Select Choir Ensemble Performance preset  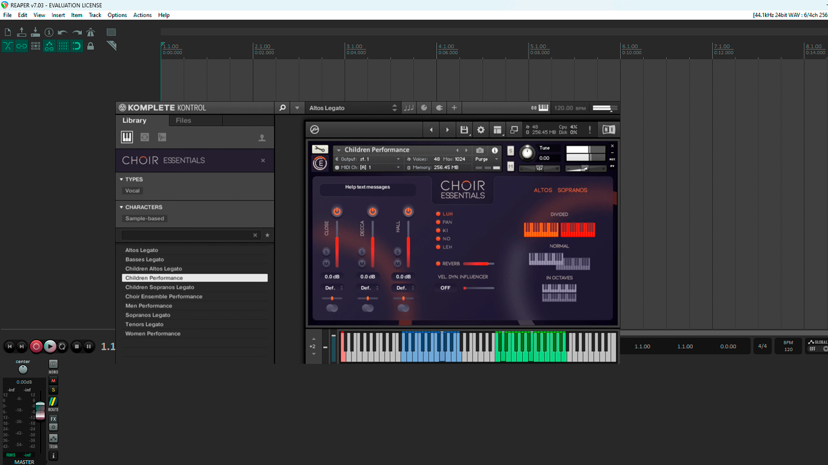(x=195, y=297)
